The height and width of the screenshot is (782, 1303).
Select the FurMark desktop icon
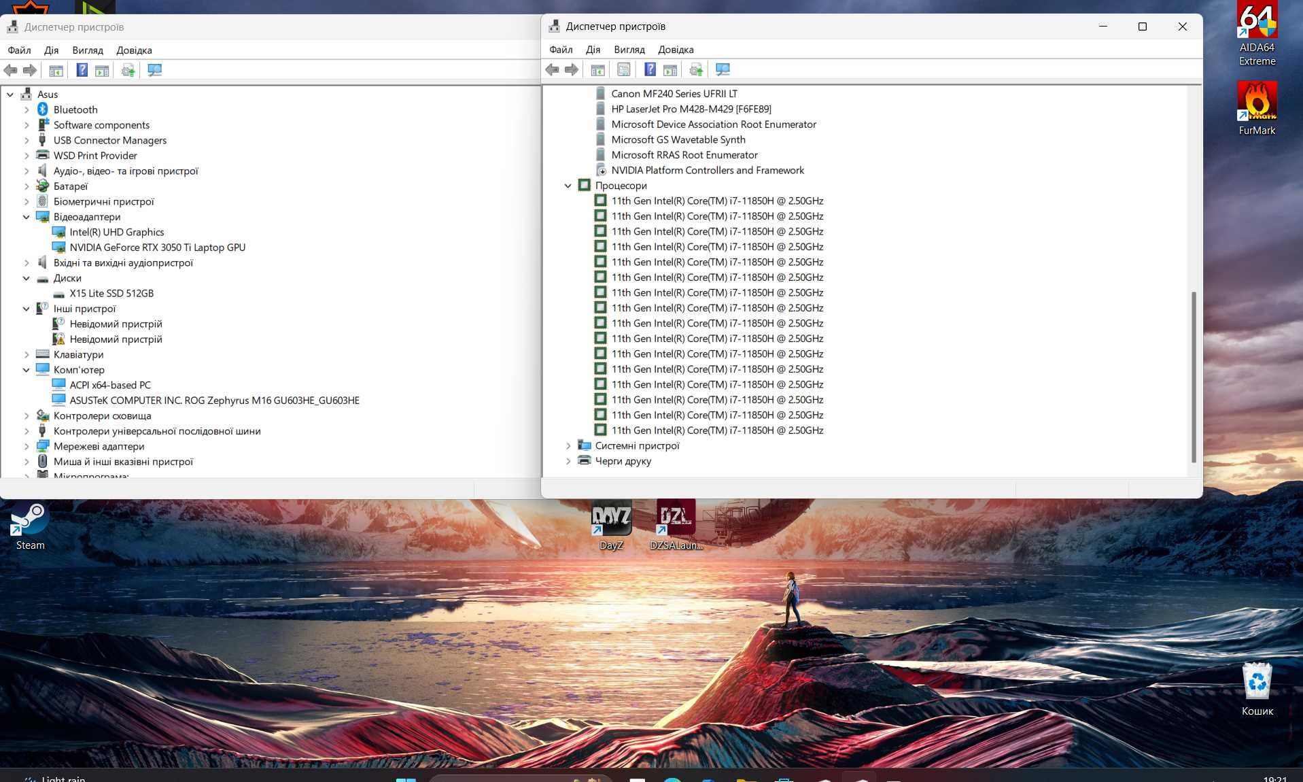(1257, 109)
